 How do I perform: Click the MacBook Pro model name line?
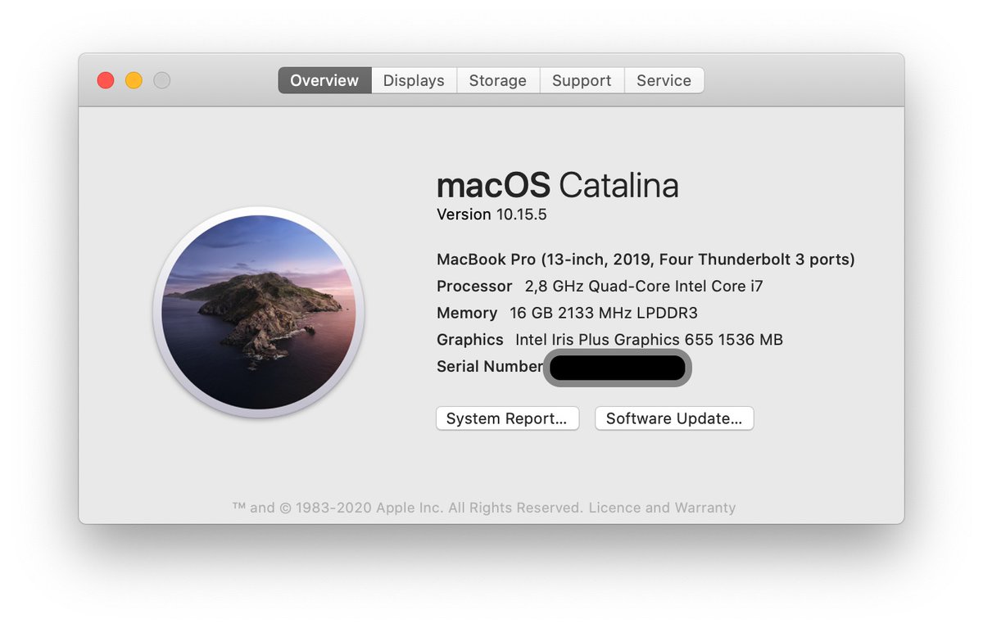[x=646, y=259]
